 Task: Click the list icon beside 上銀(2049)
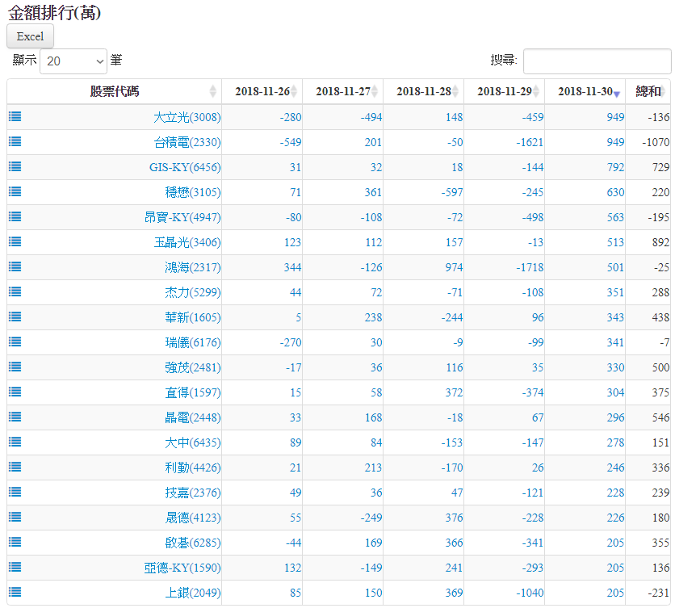click(15, 592)
